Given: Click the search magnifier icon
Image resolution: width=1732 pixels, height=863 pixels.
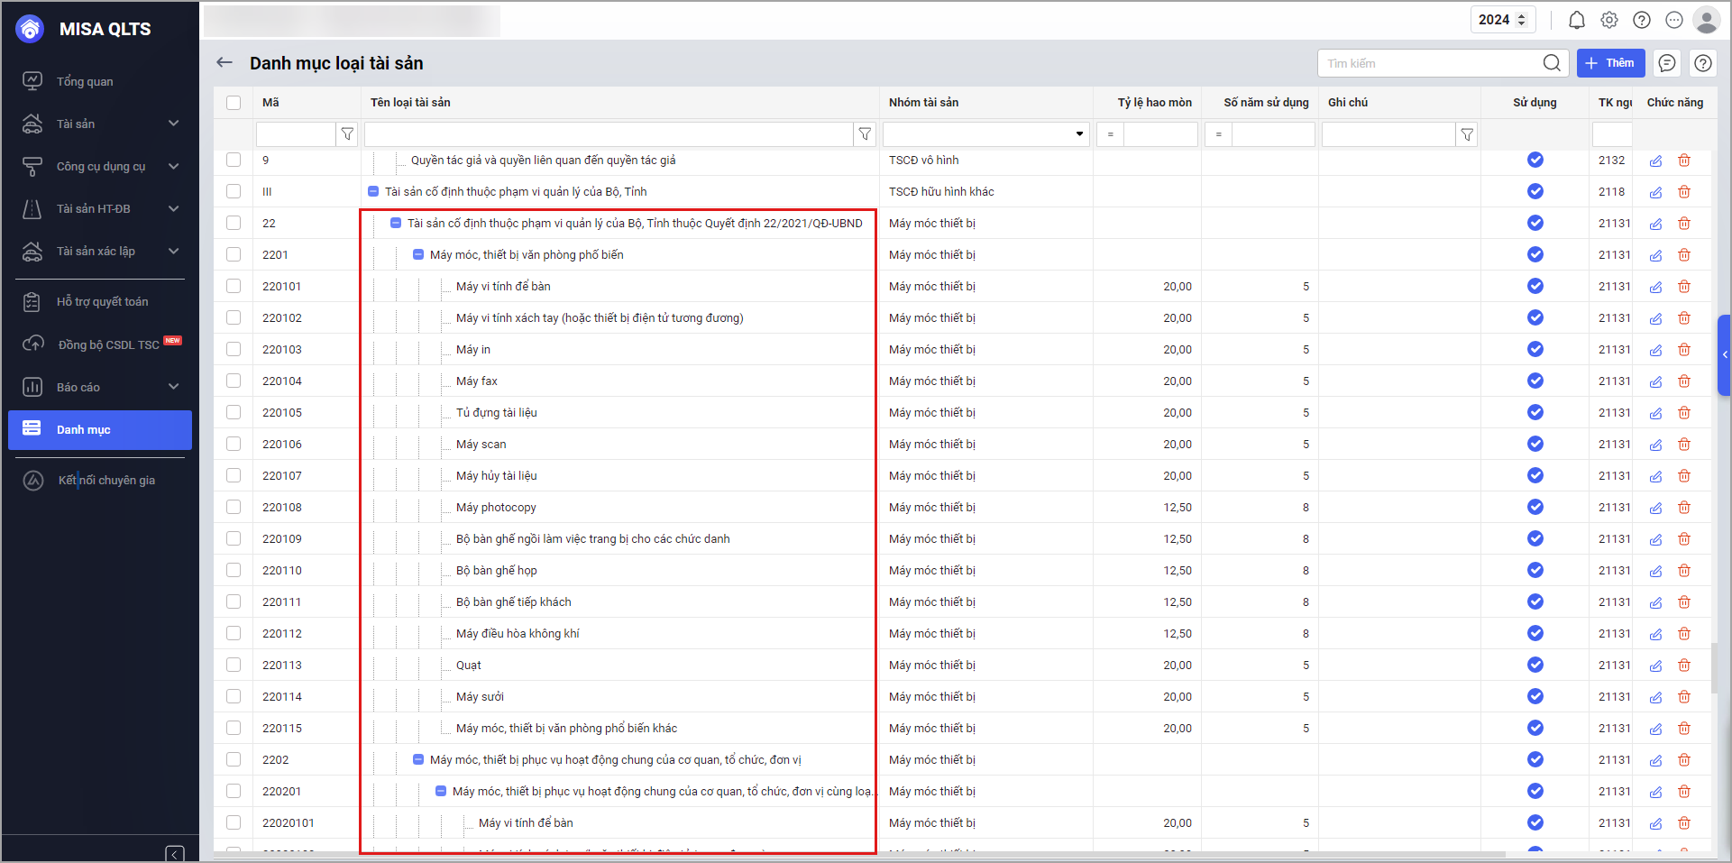Looking at the screenshot, I should coord(1552,63).
